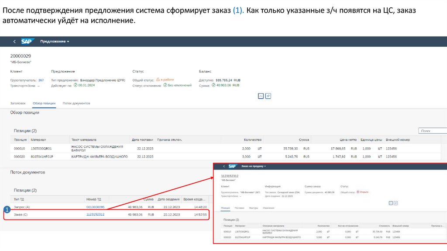Click the Поиск search field
The height and width of the screenshot is (251, 447).
(x=433, y=131)
